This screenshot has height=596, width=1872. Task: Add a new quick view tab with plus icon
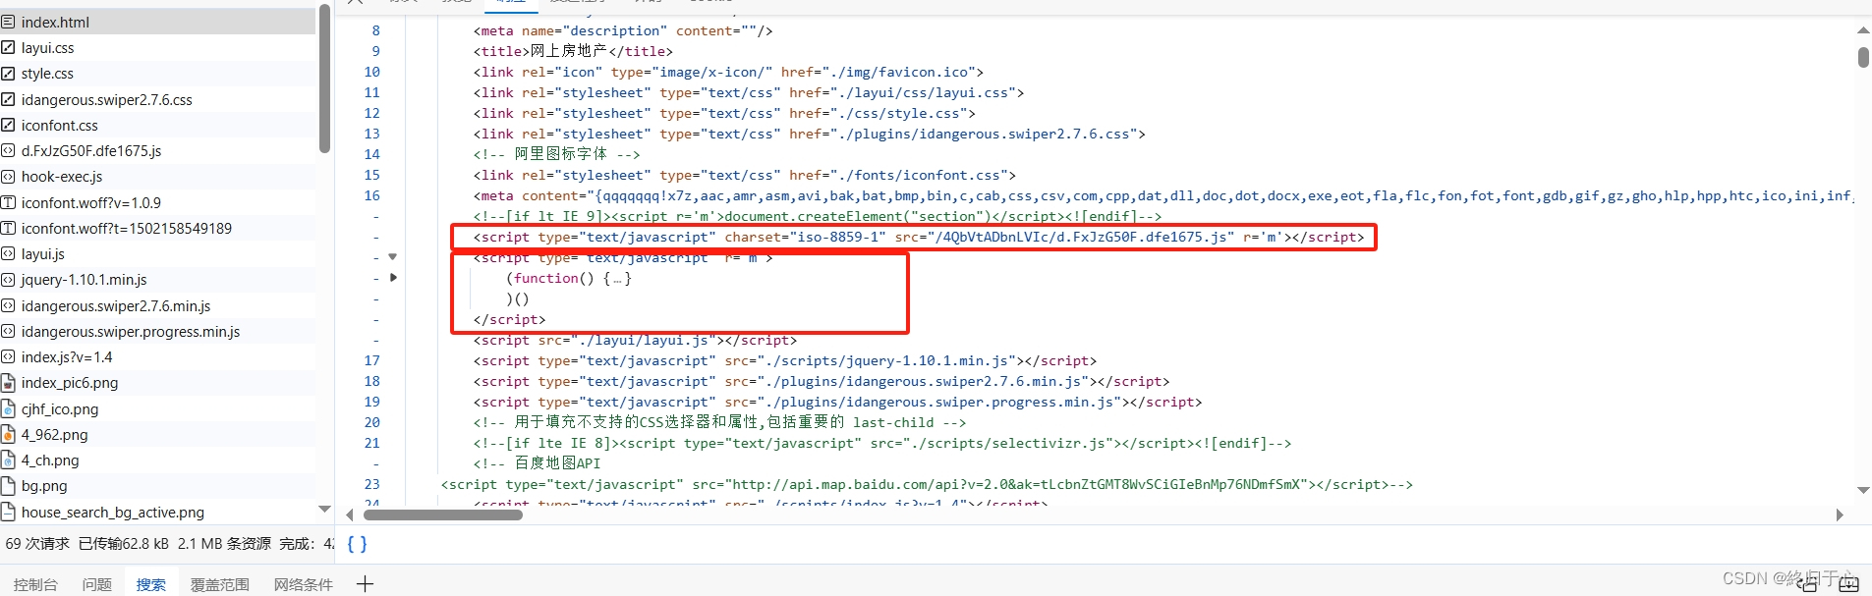pos(365,584)
